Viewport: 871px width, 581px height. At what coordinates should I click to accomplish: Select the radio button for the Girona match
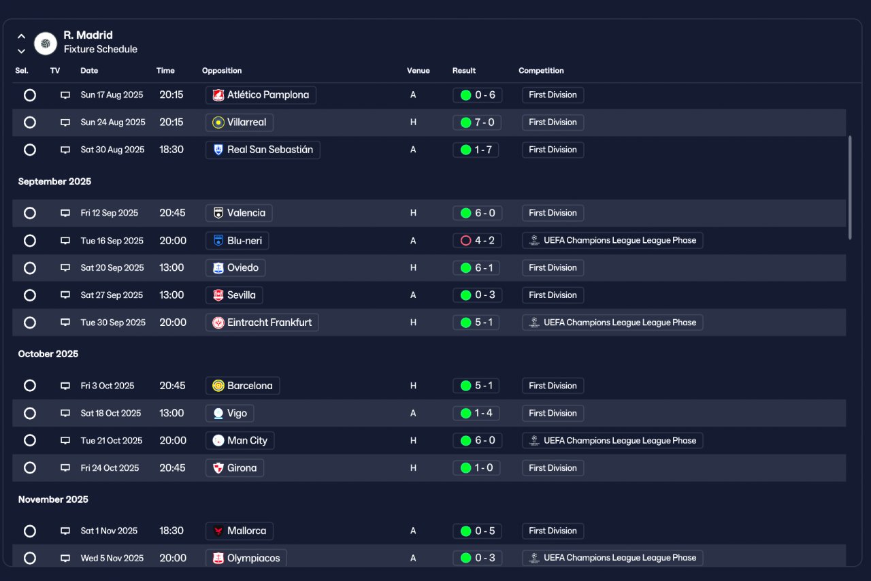30,467
